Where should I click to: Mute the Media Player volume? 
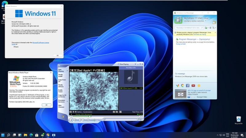88,120
